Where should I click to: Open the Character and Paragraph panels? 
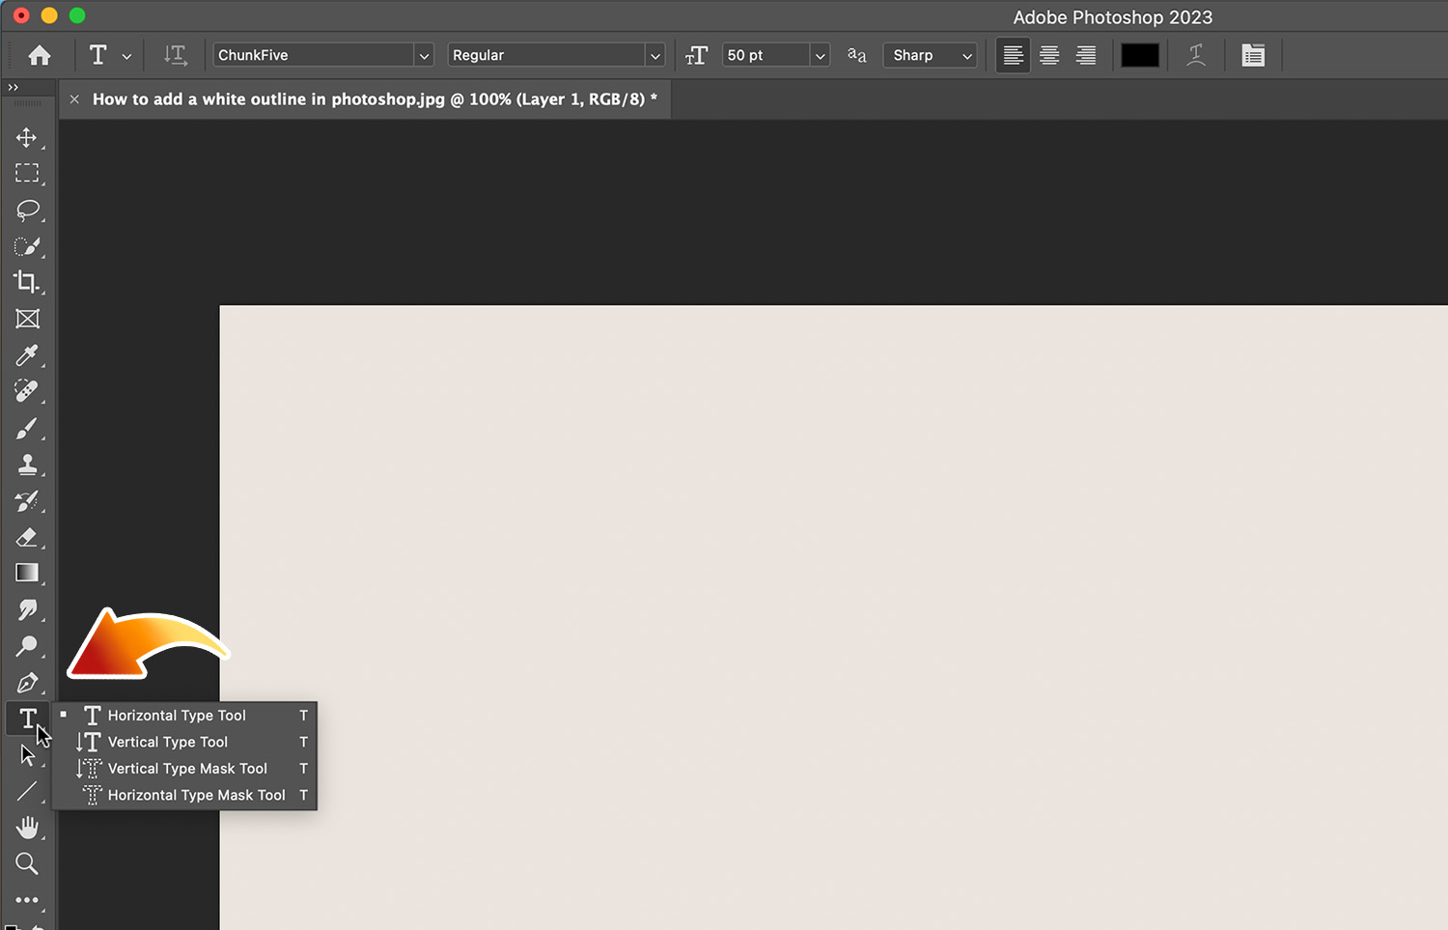1253,55
